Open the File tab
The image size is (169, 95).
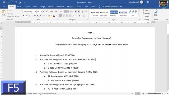click(x=4, y=7)
